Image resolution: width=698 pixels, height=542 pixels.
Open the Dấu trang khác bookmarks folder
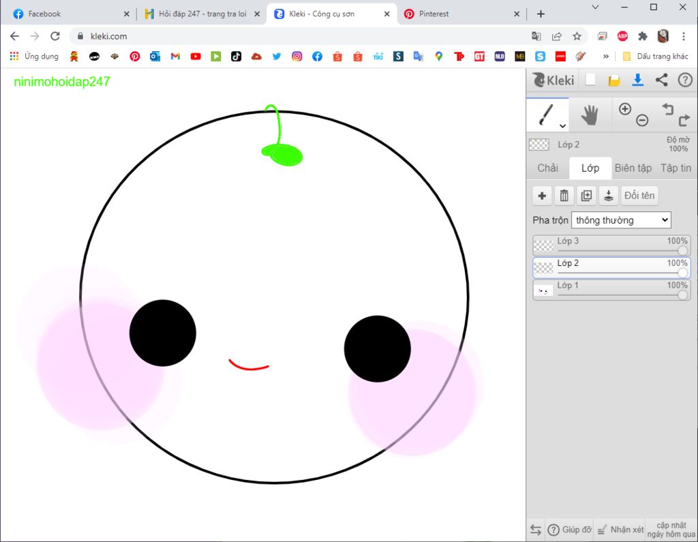pyautogui.click(x=655, y=56)
